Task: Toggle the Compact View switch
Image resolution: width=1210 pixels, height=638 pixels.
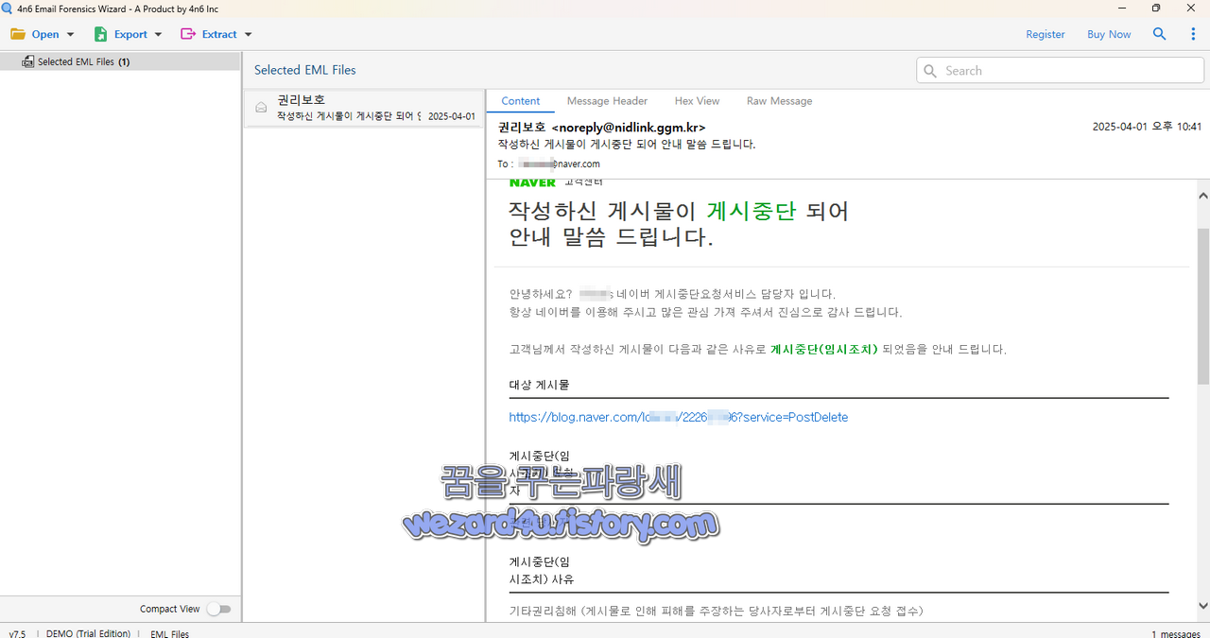Action: point(219,609)
